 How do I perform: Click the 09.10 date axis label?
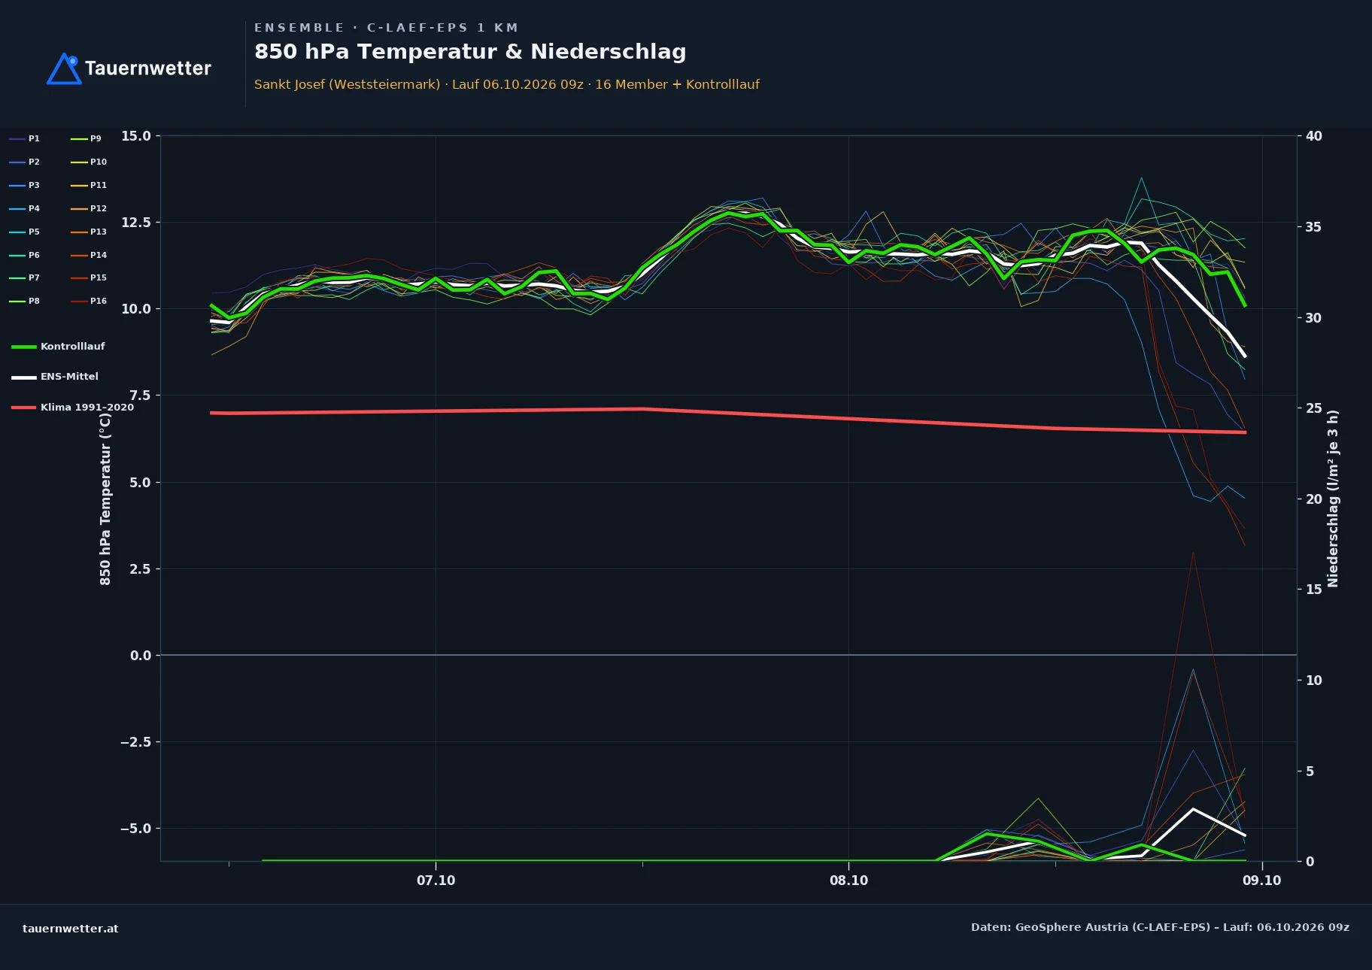pyautogui.click(x=1261, y=881)
